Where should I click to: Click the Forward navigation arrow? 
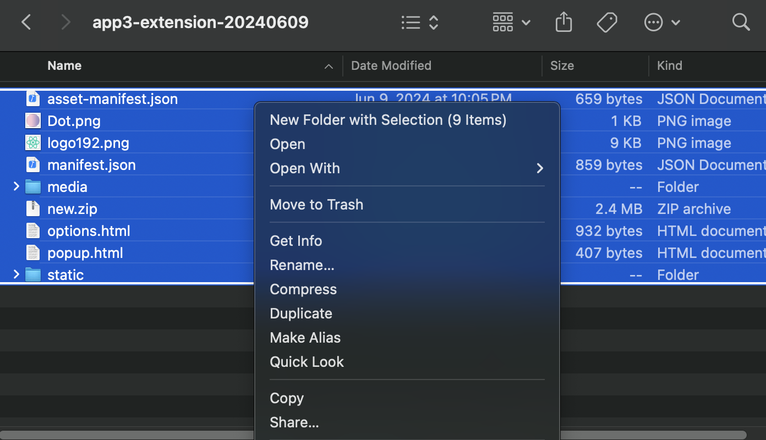[x=65, y=22]
